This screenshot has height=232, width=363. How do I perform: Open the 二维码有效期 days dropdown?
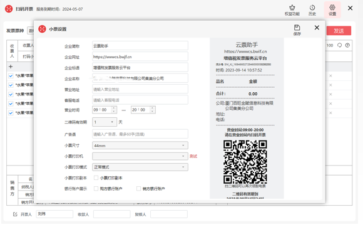click(105, 122)
